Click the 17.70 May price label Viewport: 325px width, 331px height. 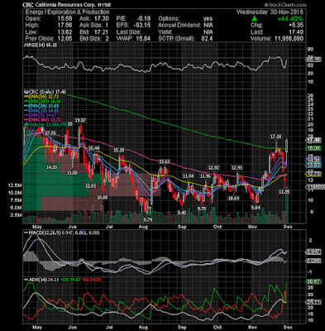pyautogui.click(x=50, y=133)
